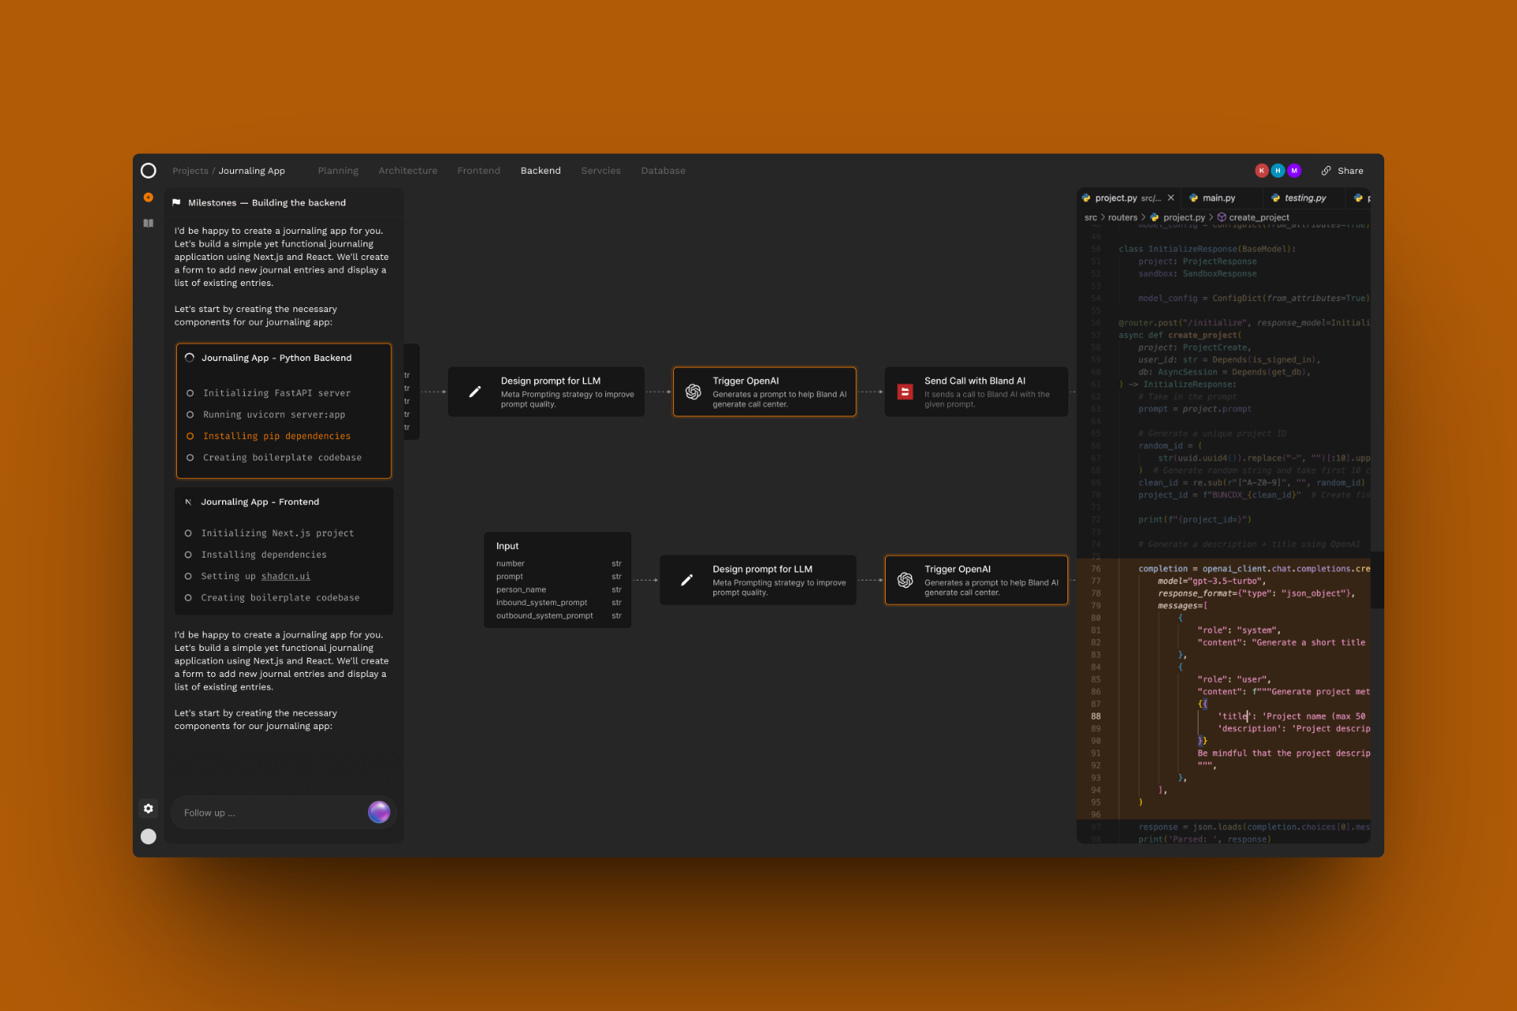Click the K collaborator avatar
Image resolution: width=1517 pixels, height=1011 pixels.
point(1262,171)
